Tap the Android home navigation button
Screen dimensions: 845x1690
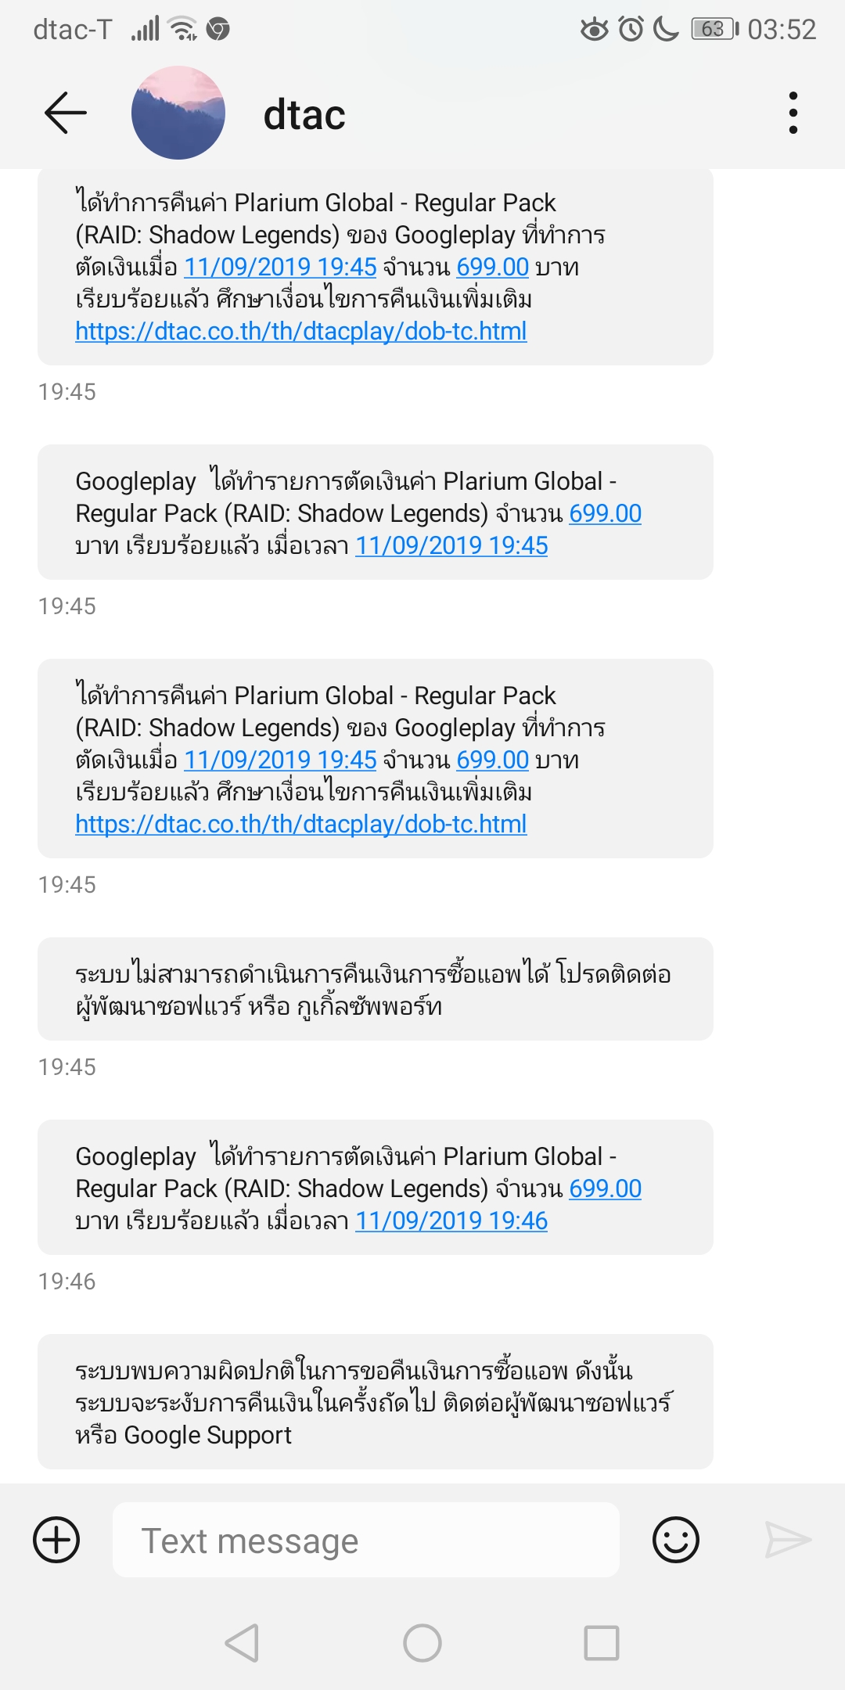point(422,1643)
